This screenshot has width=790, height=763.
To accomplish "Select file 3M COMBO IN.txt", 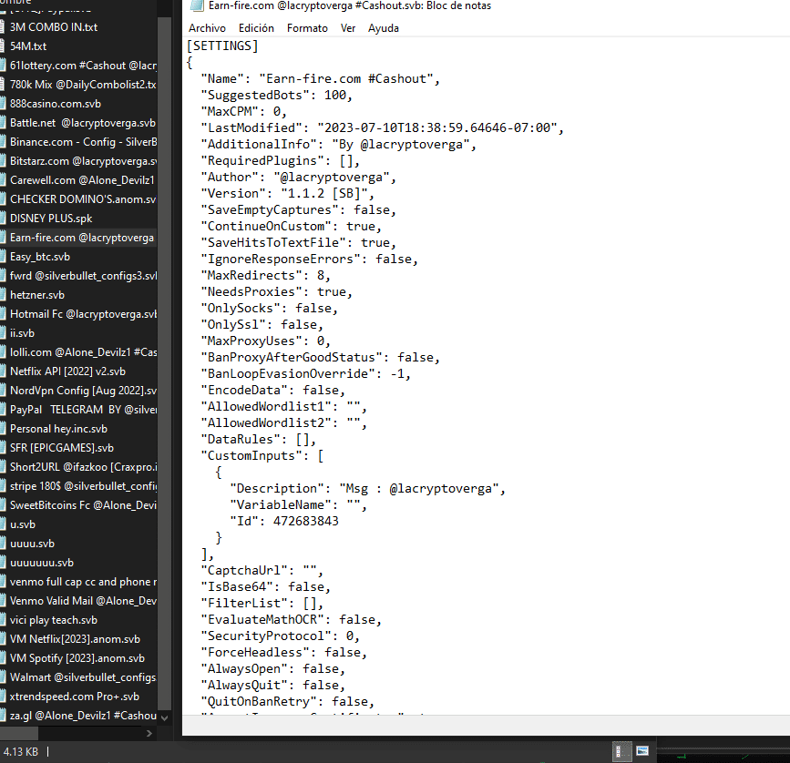I will click(78, 27).
